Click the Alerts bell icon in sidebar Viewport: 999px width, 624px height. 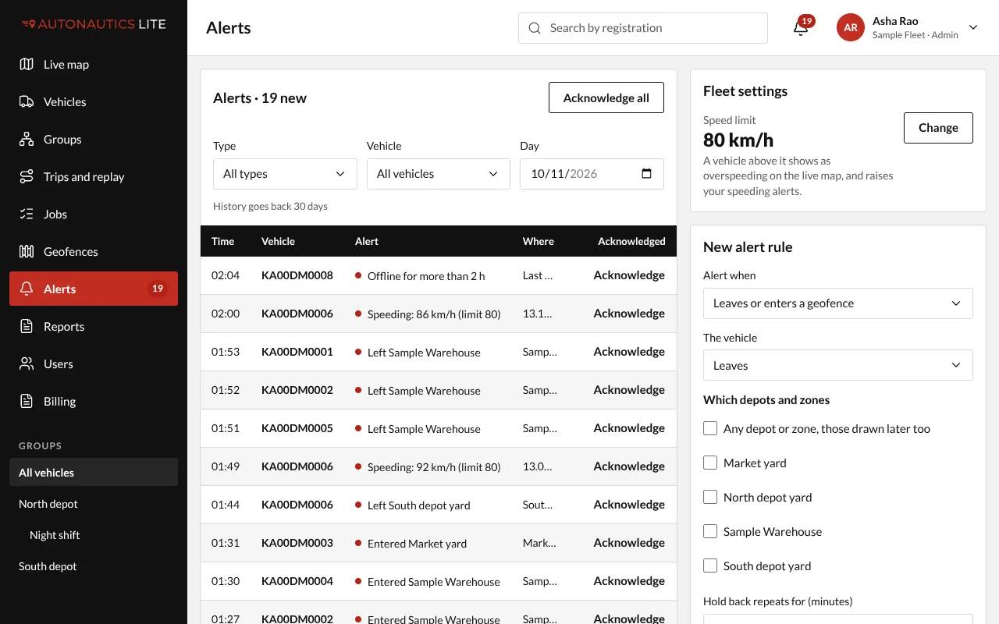point(27,289)
